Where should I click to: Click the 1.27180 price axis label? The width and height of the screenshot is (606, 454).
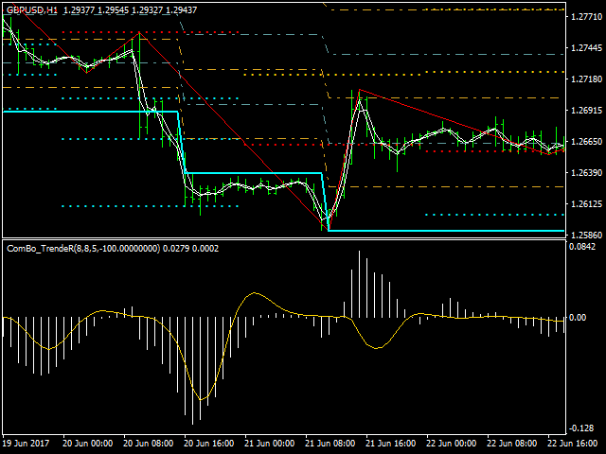point(584,79)
